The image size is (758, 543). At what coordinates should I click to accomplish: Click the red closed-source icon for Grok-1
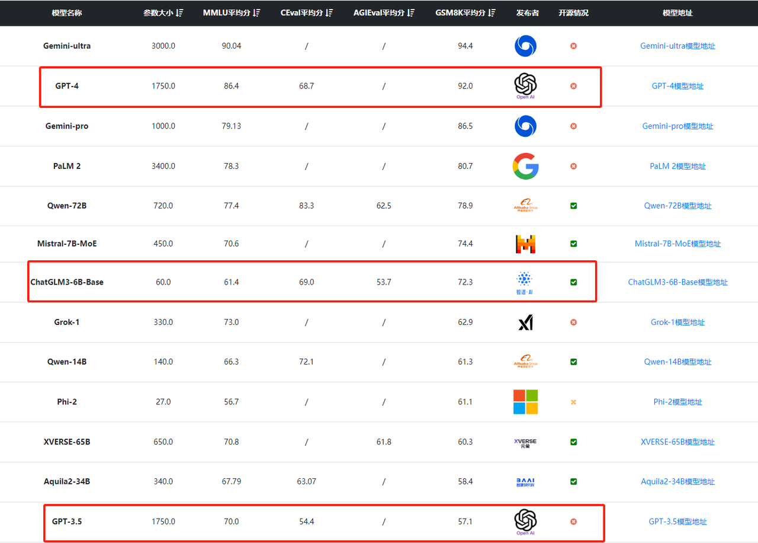point(573,322)
